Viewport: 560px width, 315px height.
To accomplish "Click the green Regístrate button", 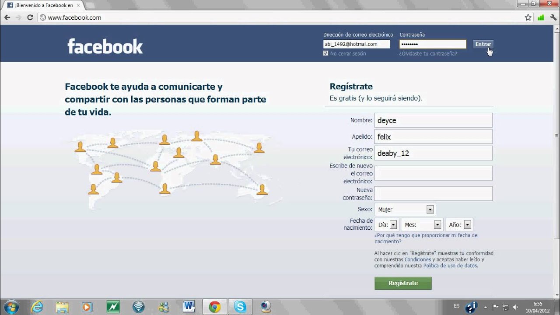I will pyautogui.click(x=403, y=283).
